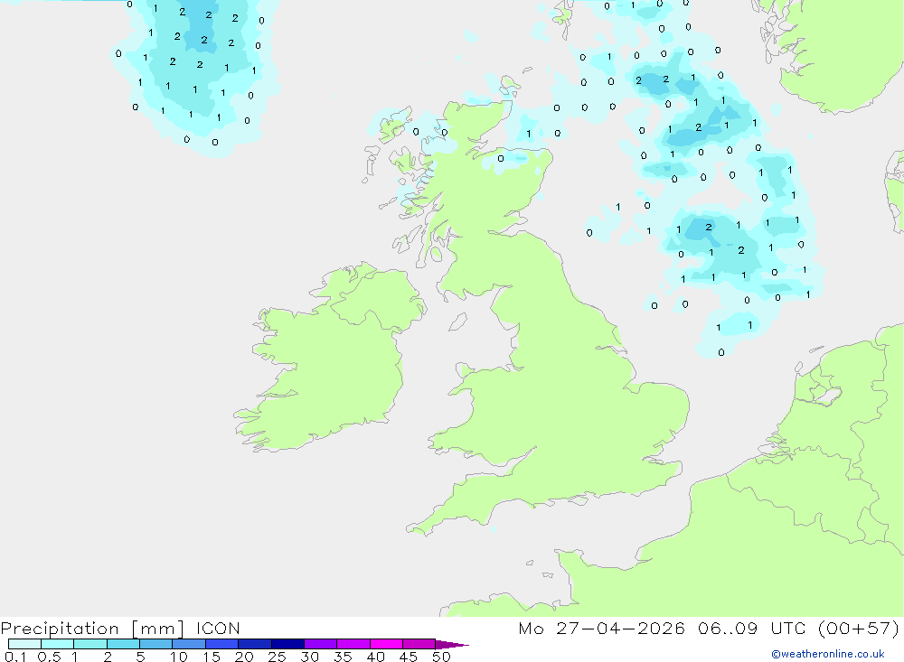Click the 45–50 dark magenta legend swatch
The width and height of the screenshot is (904, 662).
point(419,644)
